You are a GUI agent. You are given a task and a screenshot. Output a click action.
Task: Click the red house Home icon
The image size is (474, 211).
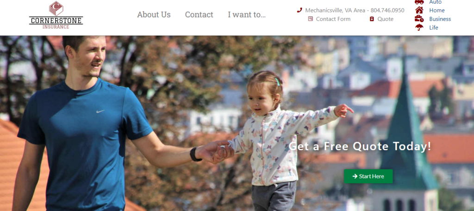pyautogui.click(x=419, y=10)
